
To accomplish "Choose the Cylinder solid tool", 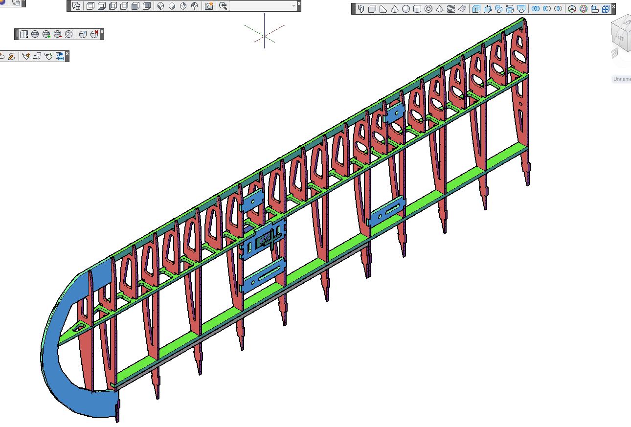I will click(417, 9).
